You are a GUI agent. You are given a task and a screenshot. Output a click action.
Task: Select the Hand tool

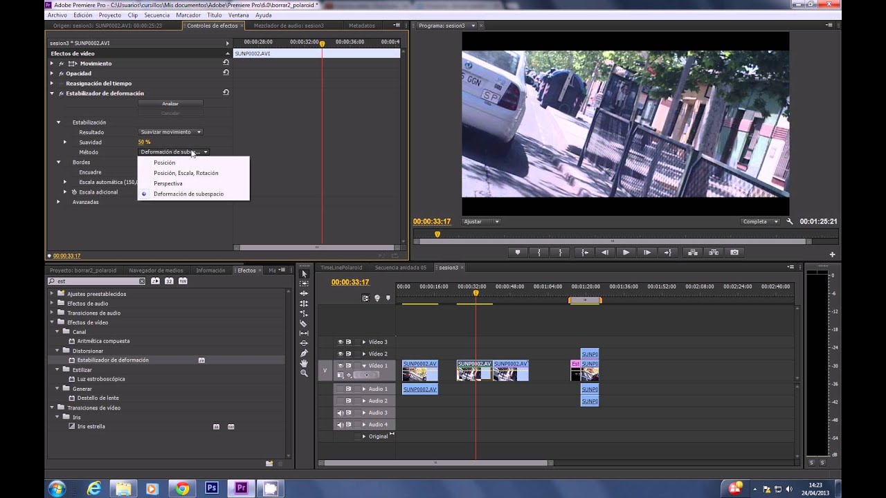click(304, 363)
